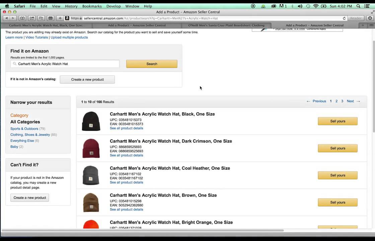Click Create a new product beside catalog note
The height and width of the screenshot is (241, 375).
pos(87,79)
